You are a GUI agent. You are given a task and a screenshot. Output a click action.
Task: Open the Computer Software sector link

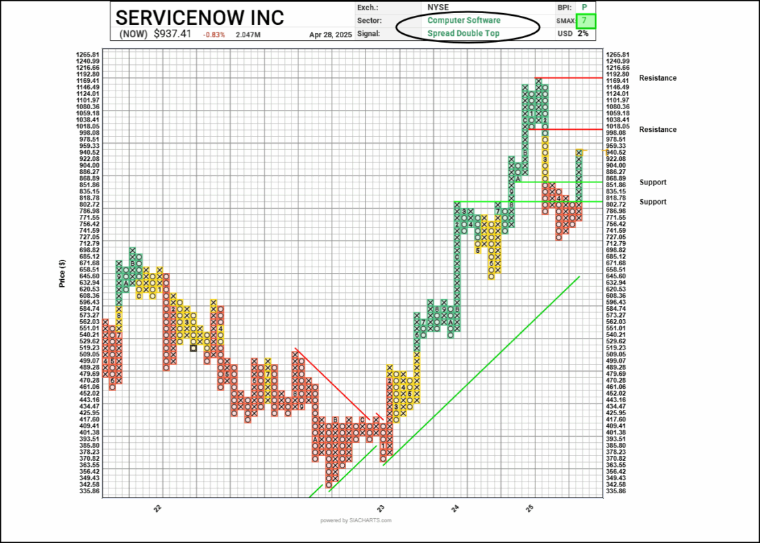[464, 20]
